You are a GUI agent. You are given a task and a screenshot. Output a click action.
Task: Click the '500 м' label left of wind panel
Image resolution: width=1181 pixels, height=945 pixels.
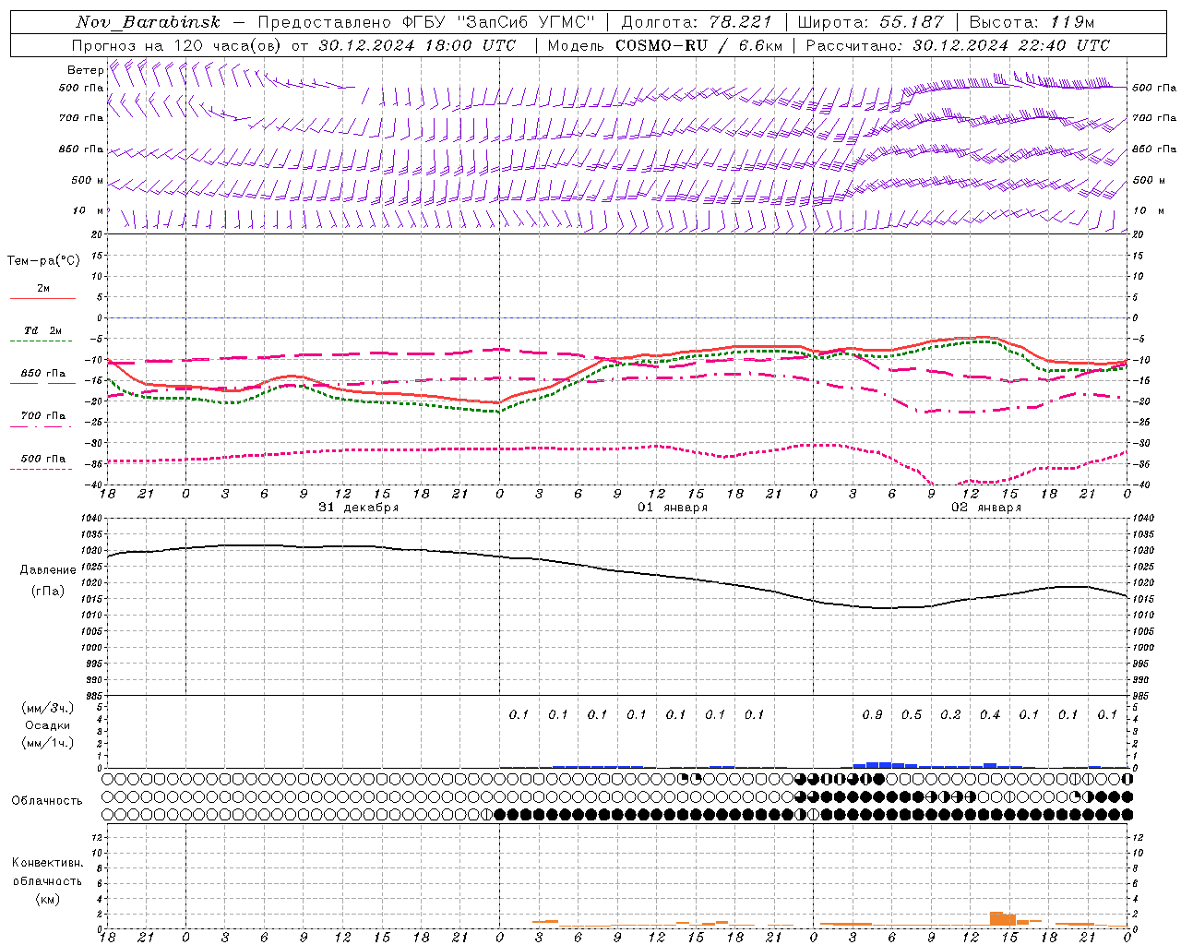88,181
